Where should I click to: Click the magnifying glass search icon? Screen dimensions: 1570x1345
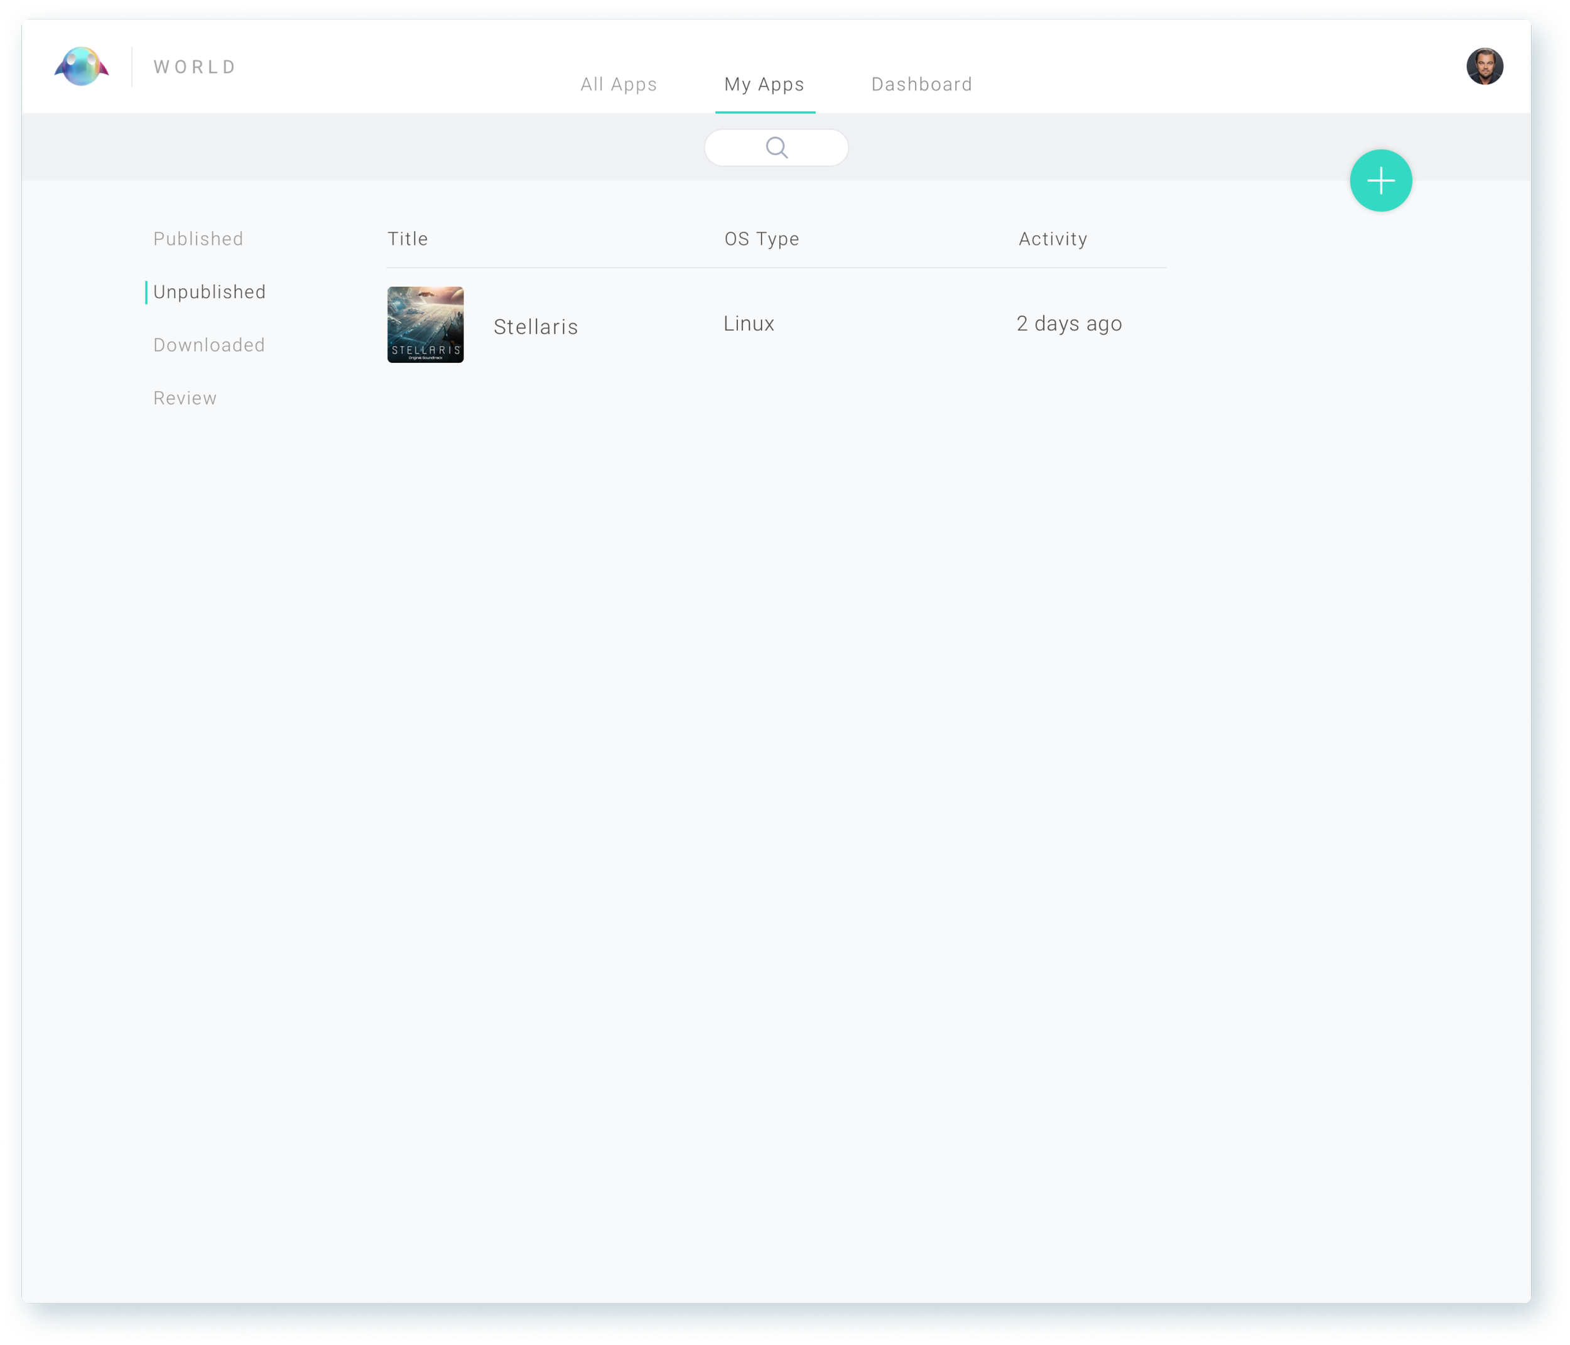click(x=776, y=148)
